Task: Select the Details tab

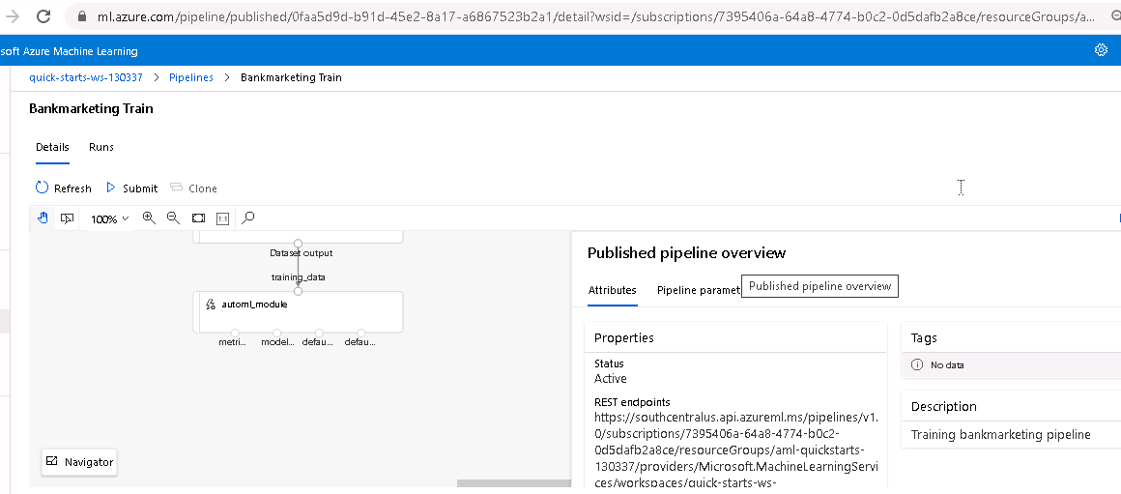Action: (52, 147)
